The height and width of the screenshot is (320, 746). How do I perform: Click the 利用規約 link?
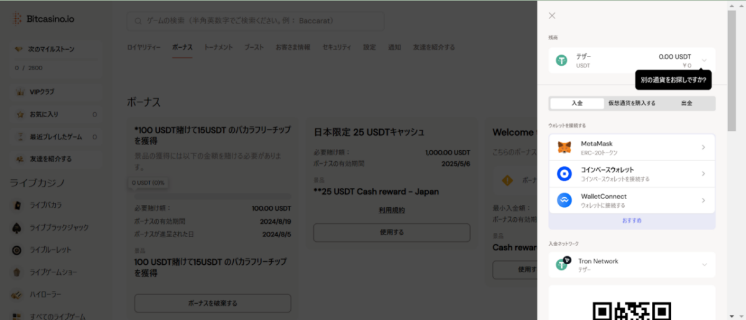click(392, 210)
